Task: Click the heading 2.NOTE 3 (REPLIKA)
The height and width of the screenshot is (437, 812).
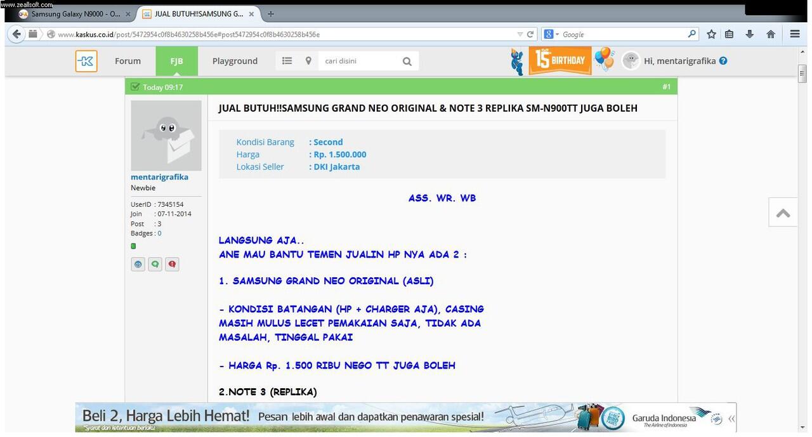Action: pos(268,392)
